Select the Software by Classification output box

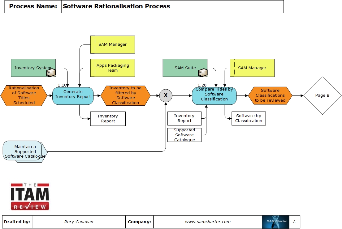(249, 118)
